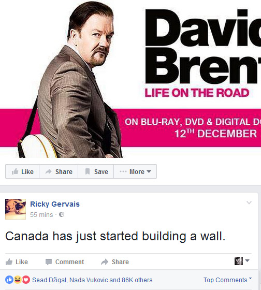The image size is (261, 290).
Task: Open Ricky Gervais profile link
Action: [55, 204]
